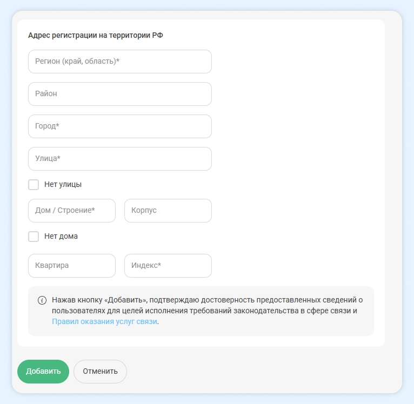This screenshot has width=414, height=404.
Task: Cancel the form via "Отменить"
Action: pos(100,372)
